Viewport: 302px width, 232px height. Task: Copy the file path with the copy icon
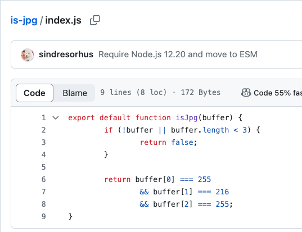[95, 20]
